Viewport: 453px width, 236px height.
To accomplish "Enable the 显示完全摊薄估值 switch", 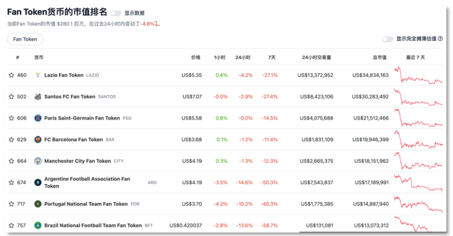I will tap(387, 39).
